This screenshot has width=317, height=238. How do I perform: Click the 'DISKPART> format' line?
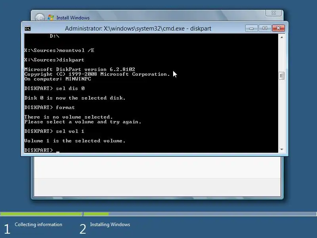(x=50, y=107)
